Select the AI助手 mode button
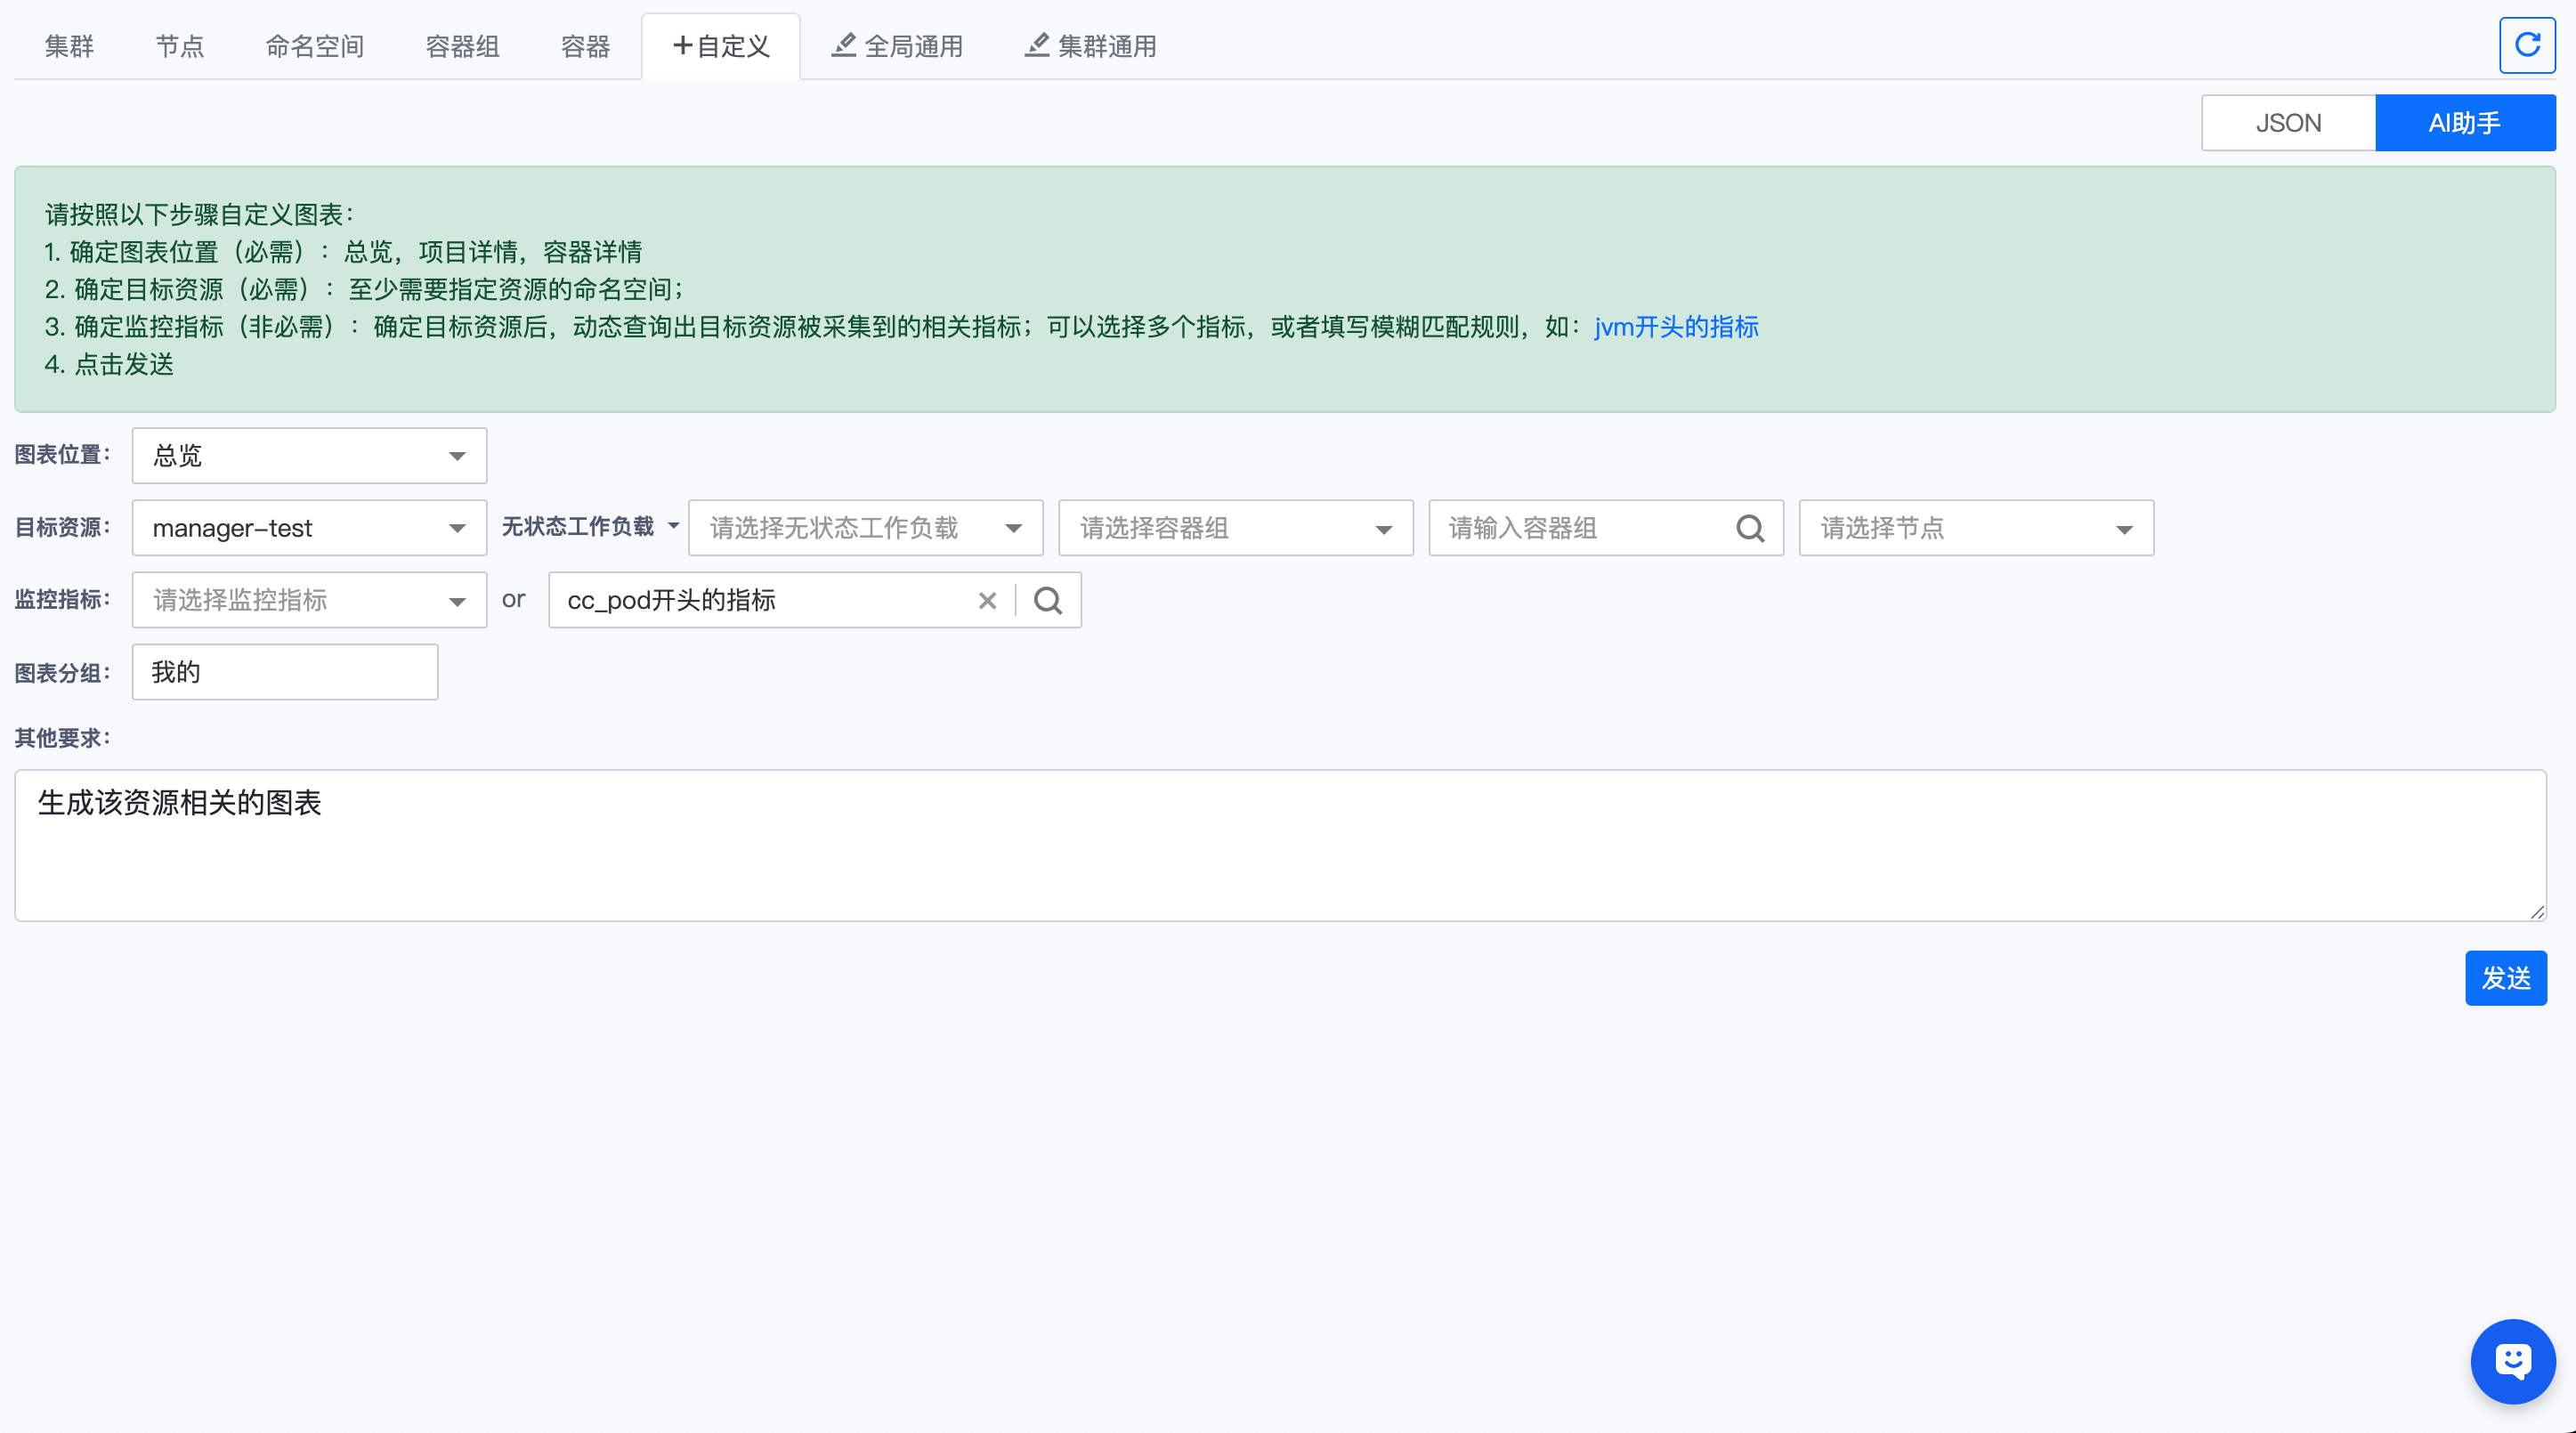The width and height of the screenshot is (2576, 1433). coord(2464,123)
